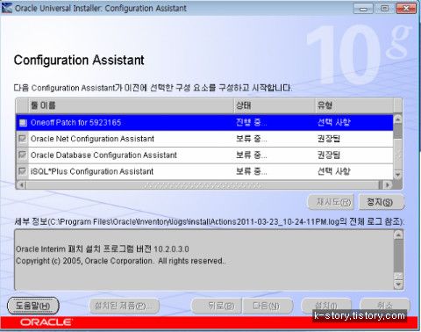
Task: Maximize the Oracle Universal Installer window
Action: pyautogui.click(x=384, y=8)
